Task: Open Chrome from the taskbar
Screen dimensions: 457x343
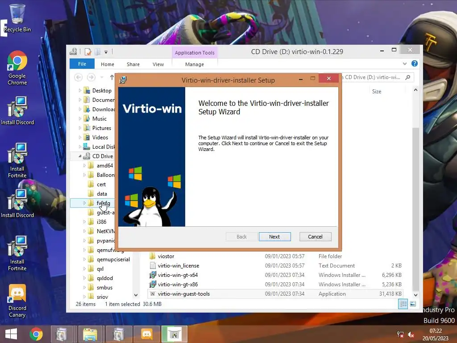Action: point(36,334)
